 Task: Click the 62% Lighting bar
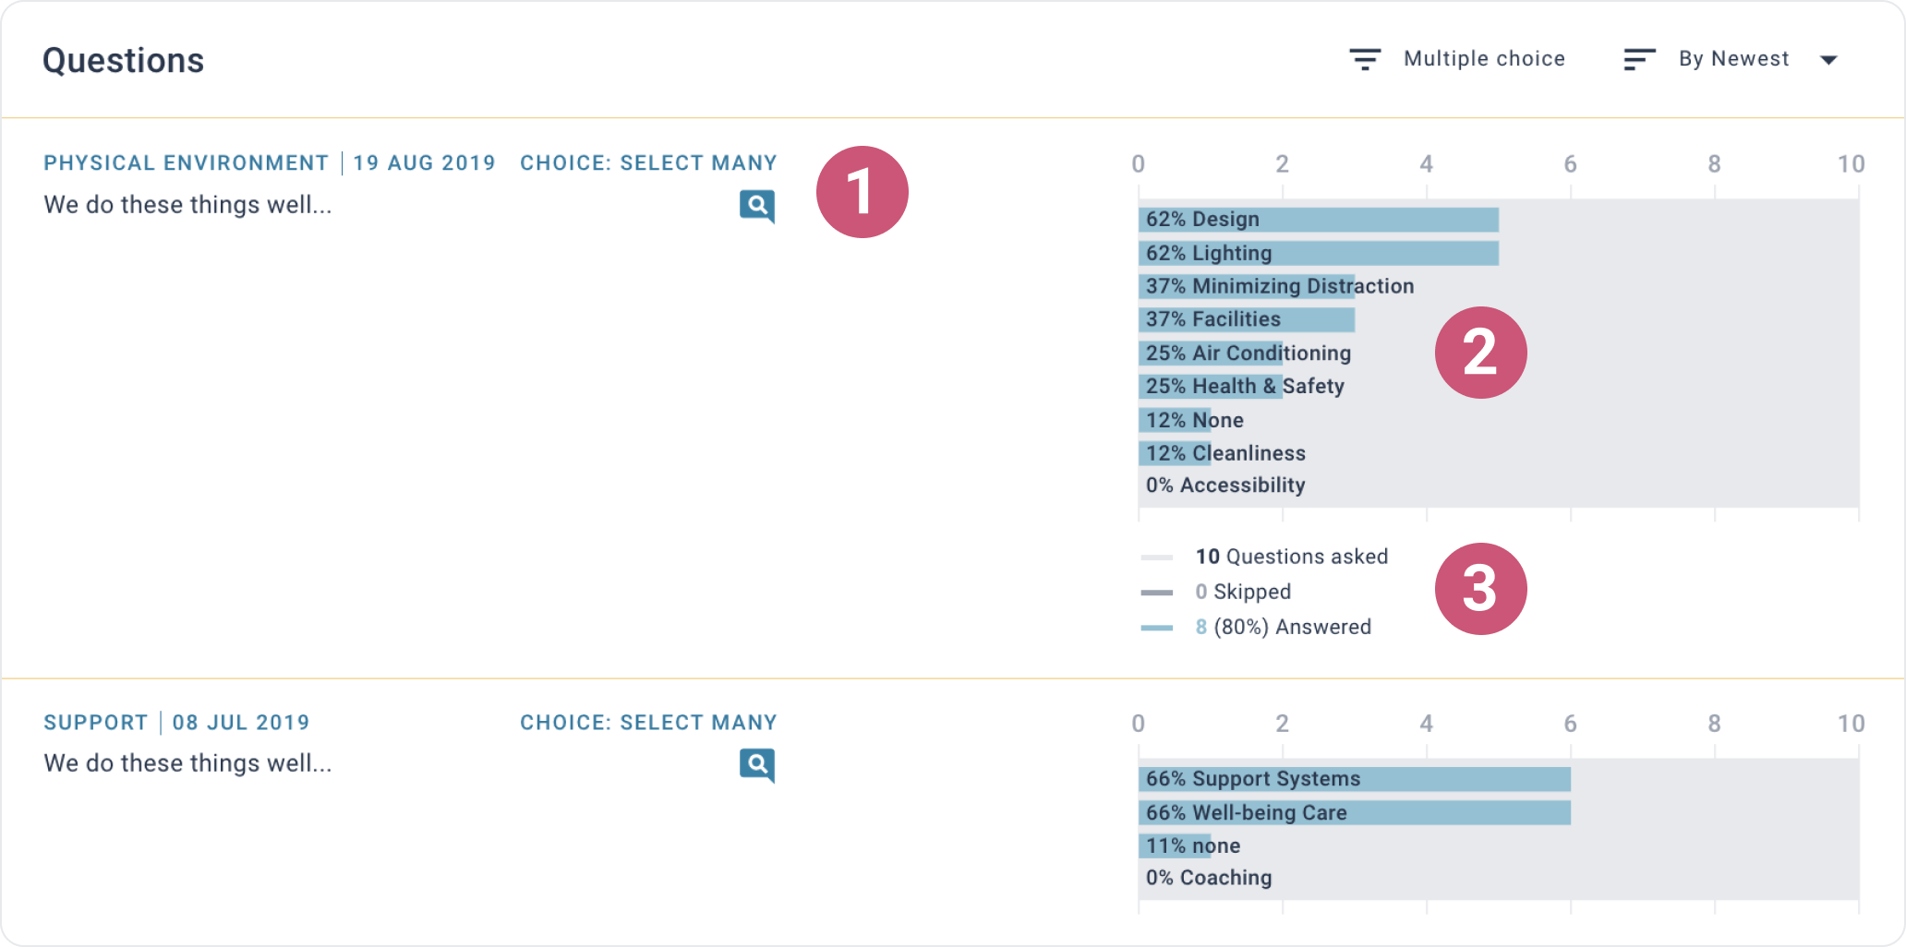pos(1319,253)
